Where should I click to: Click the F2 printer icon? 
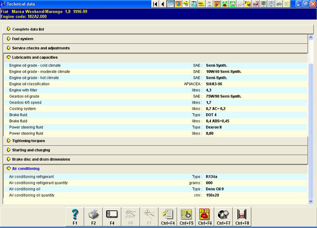pyautogui.click(x=93, y=217)
